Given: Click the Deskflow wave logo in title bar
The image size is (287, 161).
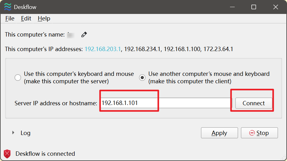Looking at the screenshot, I should pos(8,7).
